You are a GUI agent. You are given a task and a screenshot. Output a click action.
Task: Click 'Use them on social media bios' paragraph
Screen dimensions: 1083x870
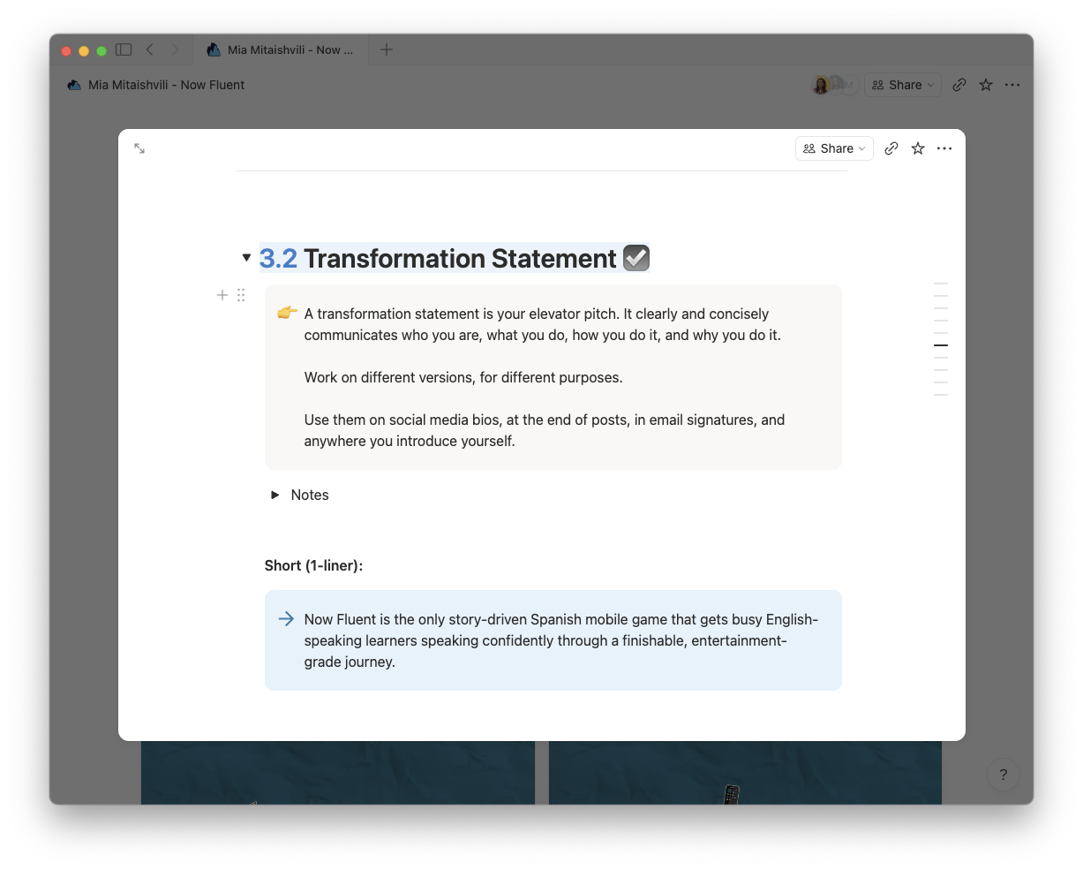coord(545,430)
